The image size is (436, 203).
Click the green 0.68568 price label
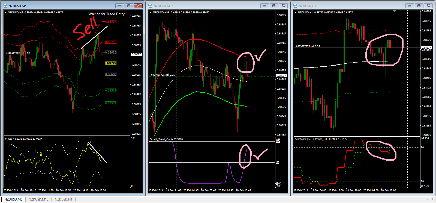point(111,90)
